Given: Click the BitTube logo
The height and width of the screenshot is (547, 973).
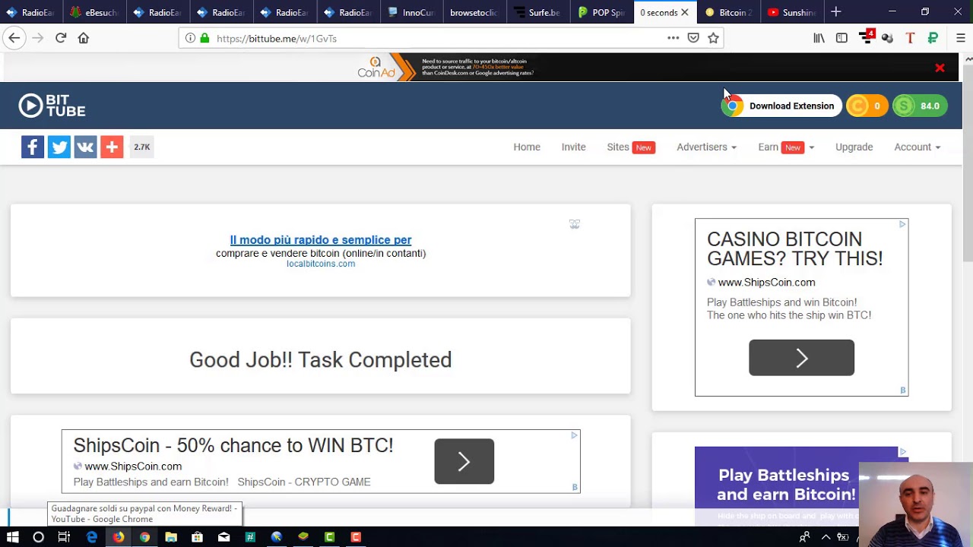Looking at the screenshot, I should click(x=52, y=106).
